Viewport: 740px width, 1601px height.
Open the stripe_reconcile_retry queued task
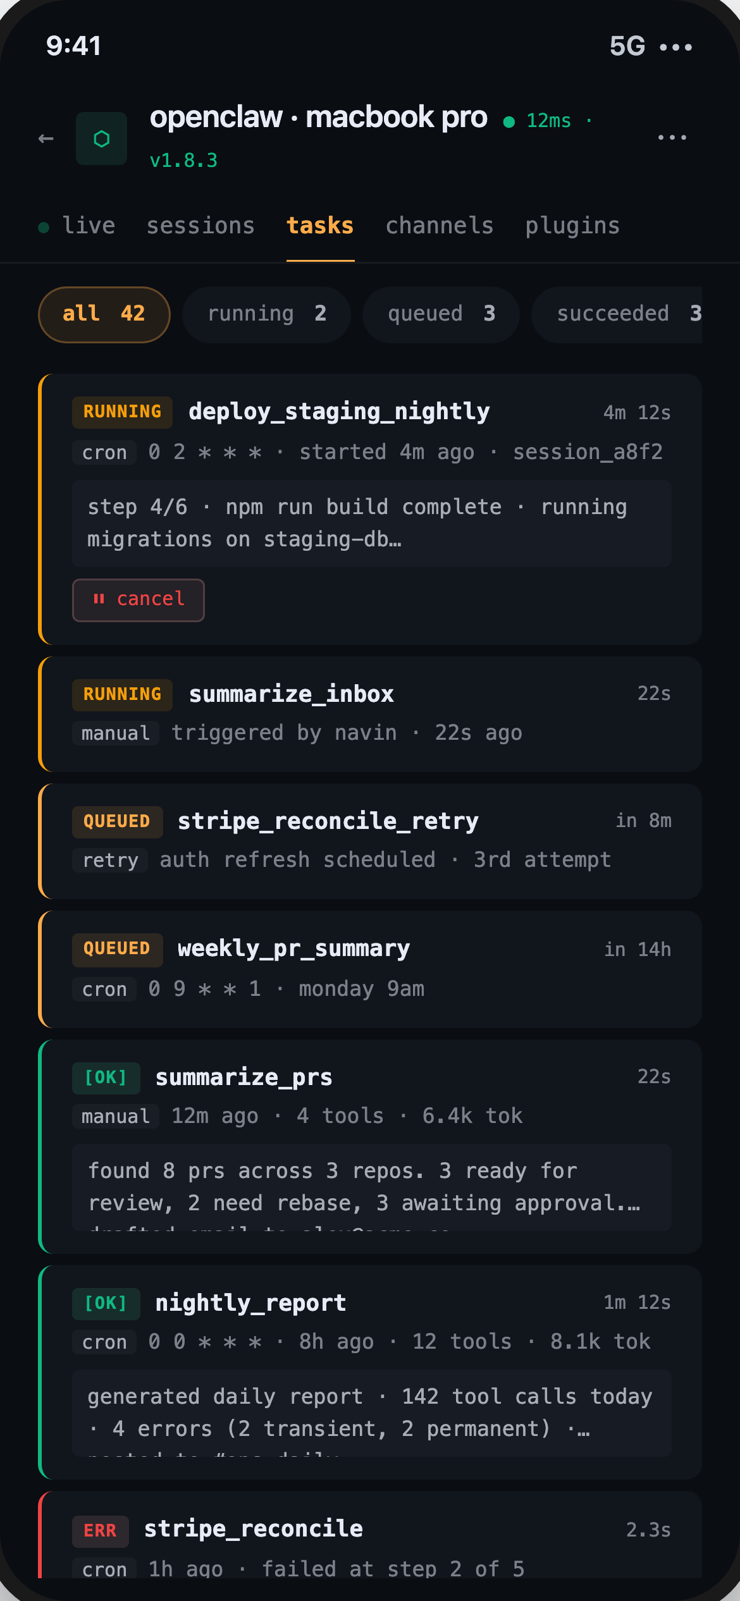[370, 841]
